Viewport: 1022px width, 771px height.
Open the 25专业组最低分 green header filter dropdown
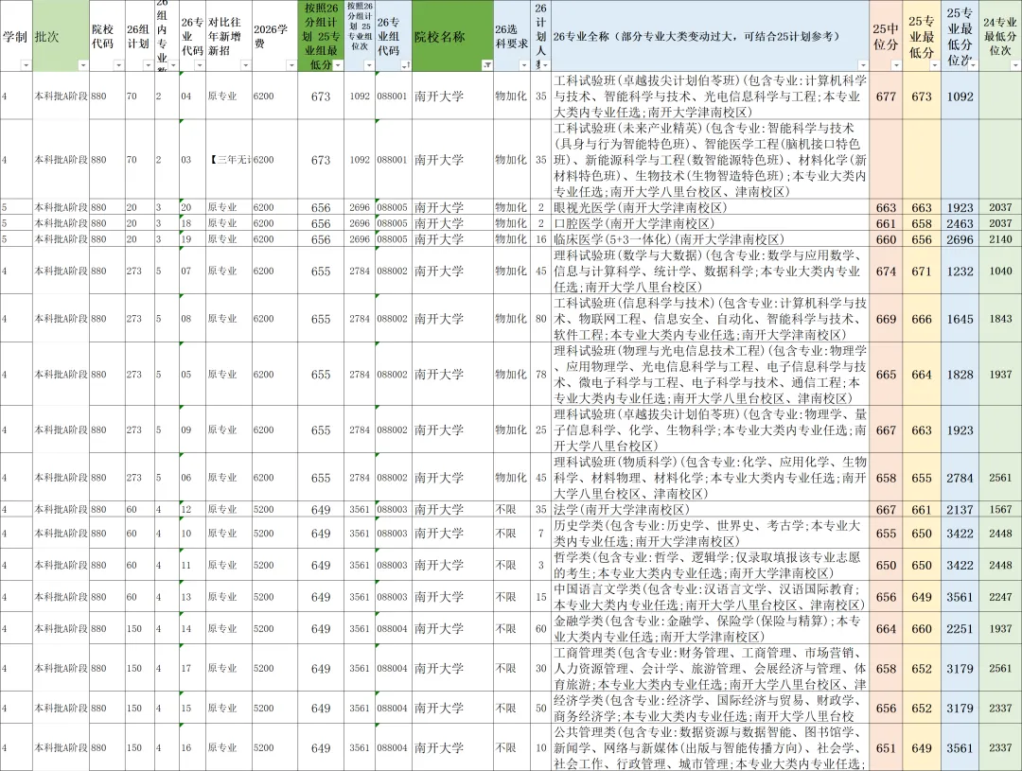[338, 65]
